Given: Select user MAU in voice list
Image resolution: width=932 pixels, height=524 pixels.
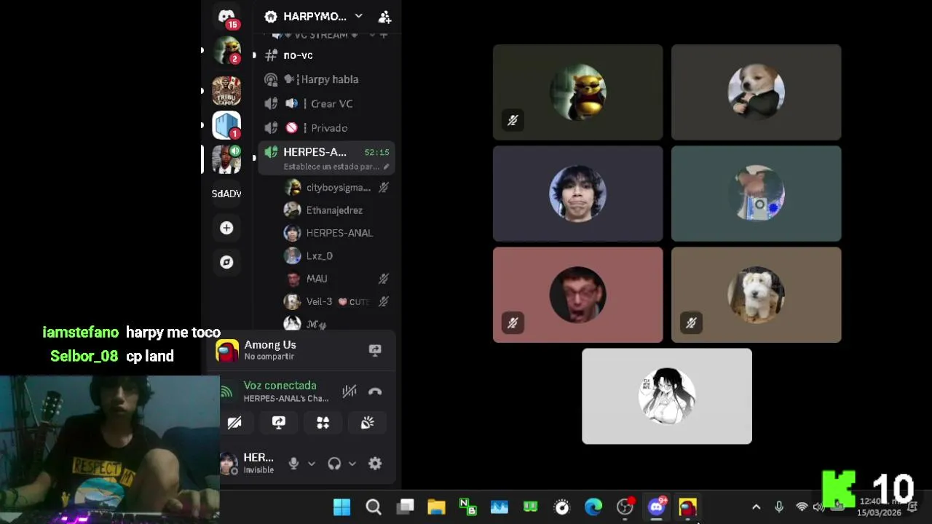Looking at the screenshot, I should [337, 278].
